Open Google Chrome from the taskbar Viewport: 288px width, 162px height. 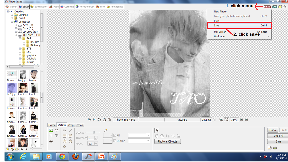pyautogui.click(x=62, y=157)
